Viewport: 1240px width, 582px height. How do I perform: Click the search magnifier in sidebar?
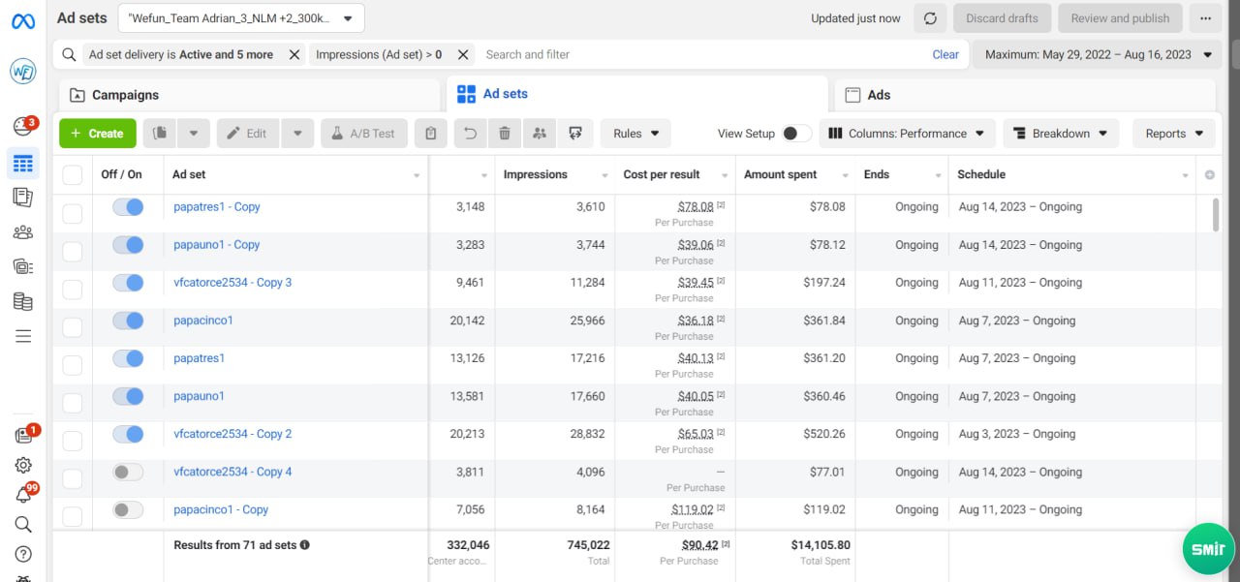23,524
